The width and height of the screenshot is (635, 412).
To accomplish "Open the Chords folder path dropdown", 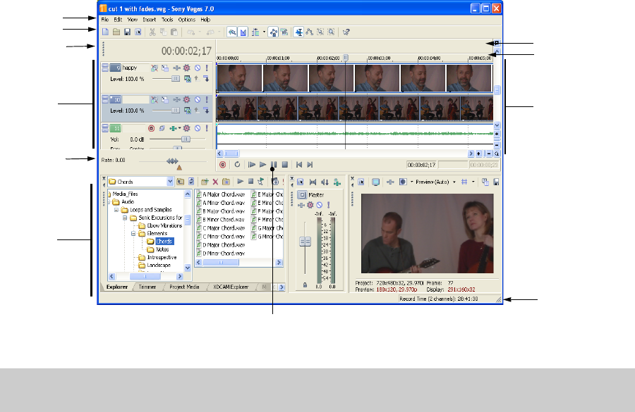I will click(170, 182).
